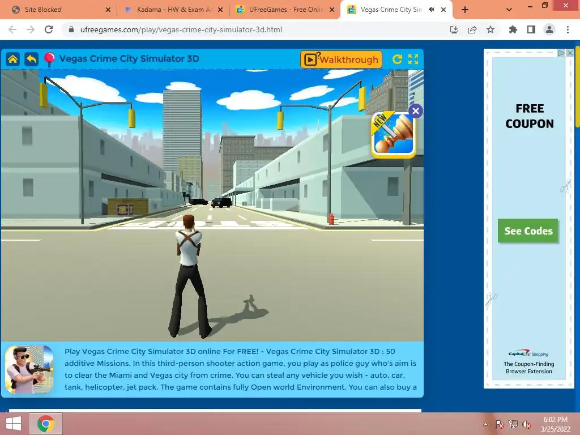
Task: Click the muted volume tray icon
Action: click(527, 424)
